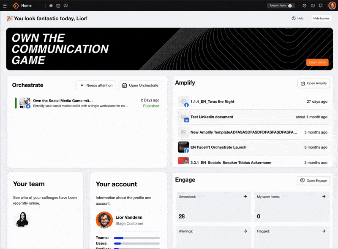The width and height of the screenshot is (338, 249).
Task: Open the calendar icon in top bar
Action: (x=58, y=5)
